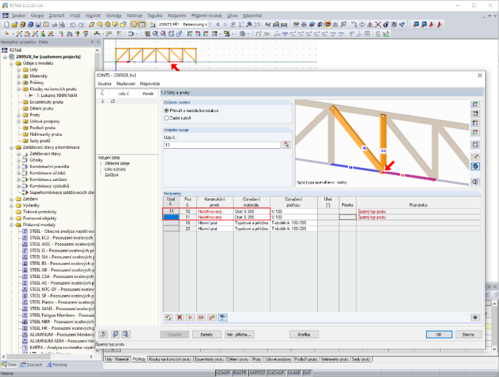Image resolution: width=499 pixels, height=377 pixels.
Task: Click the New file icon in main toolbar
Action: pyautogui.click(x=7, y=24)
